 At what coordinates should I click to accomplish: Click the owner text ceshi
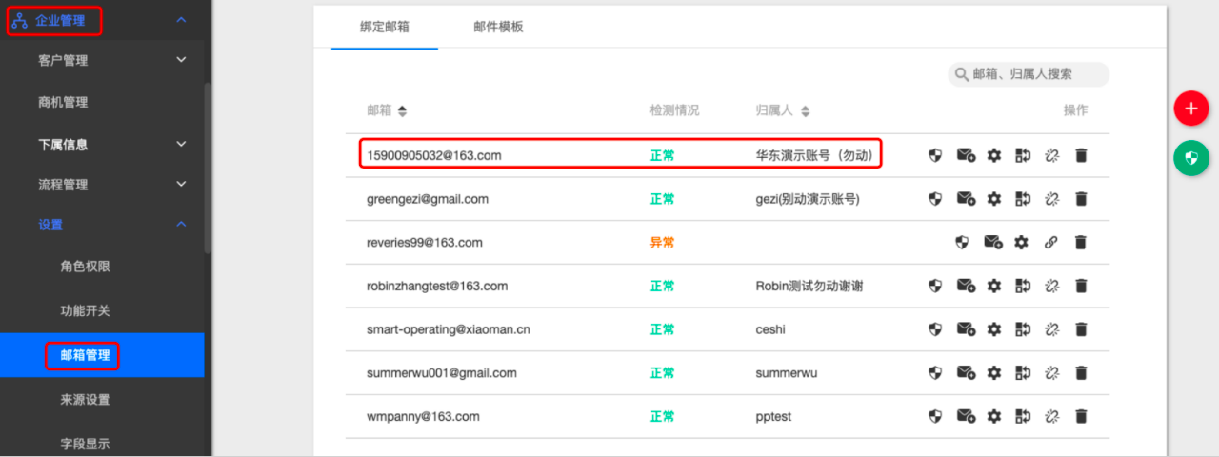[x=770, y=329]
